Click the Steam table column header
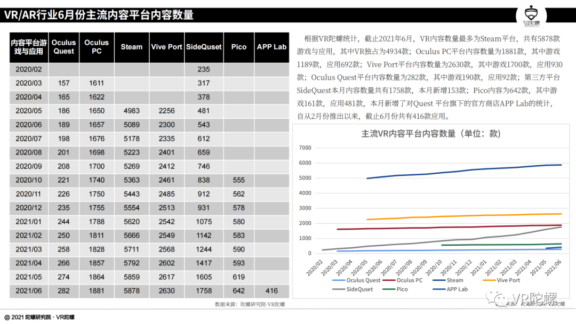576x324 pixels. pos(132,47)
